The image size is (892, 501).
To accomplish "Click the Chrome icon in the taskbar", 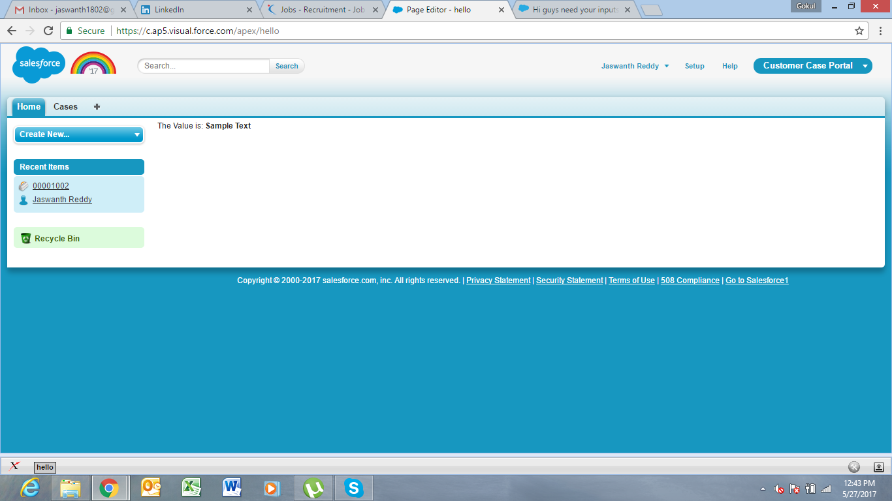I will [109, 487].
